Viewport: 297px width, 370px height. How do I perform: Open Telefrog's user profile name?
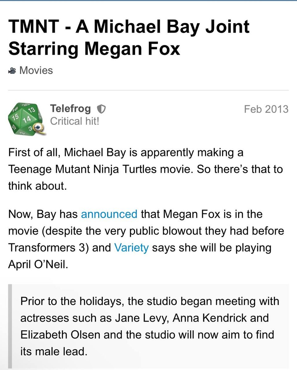(70, 109)
